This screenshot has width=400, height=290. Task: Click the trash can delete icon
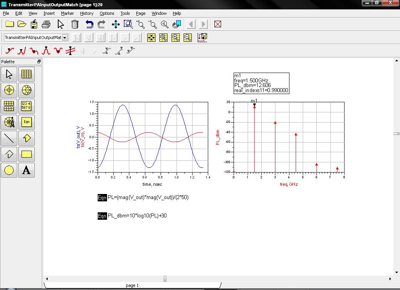click(x=75, y=24)
